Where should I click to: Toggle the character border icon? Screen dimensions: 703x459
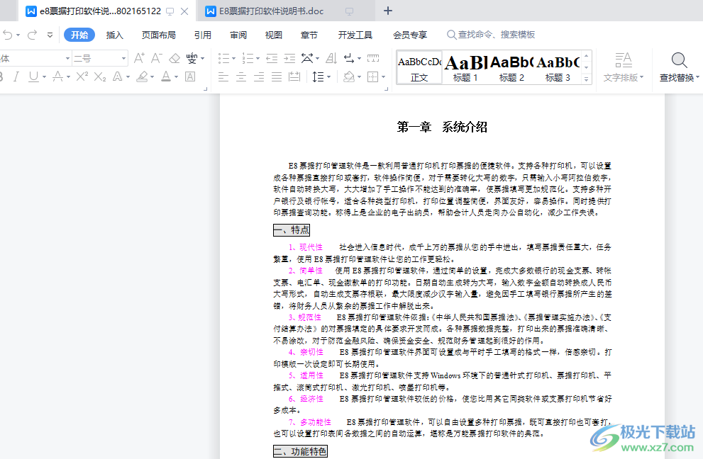[x=190, y=76]
